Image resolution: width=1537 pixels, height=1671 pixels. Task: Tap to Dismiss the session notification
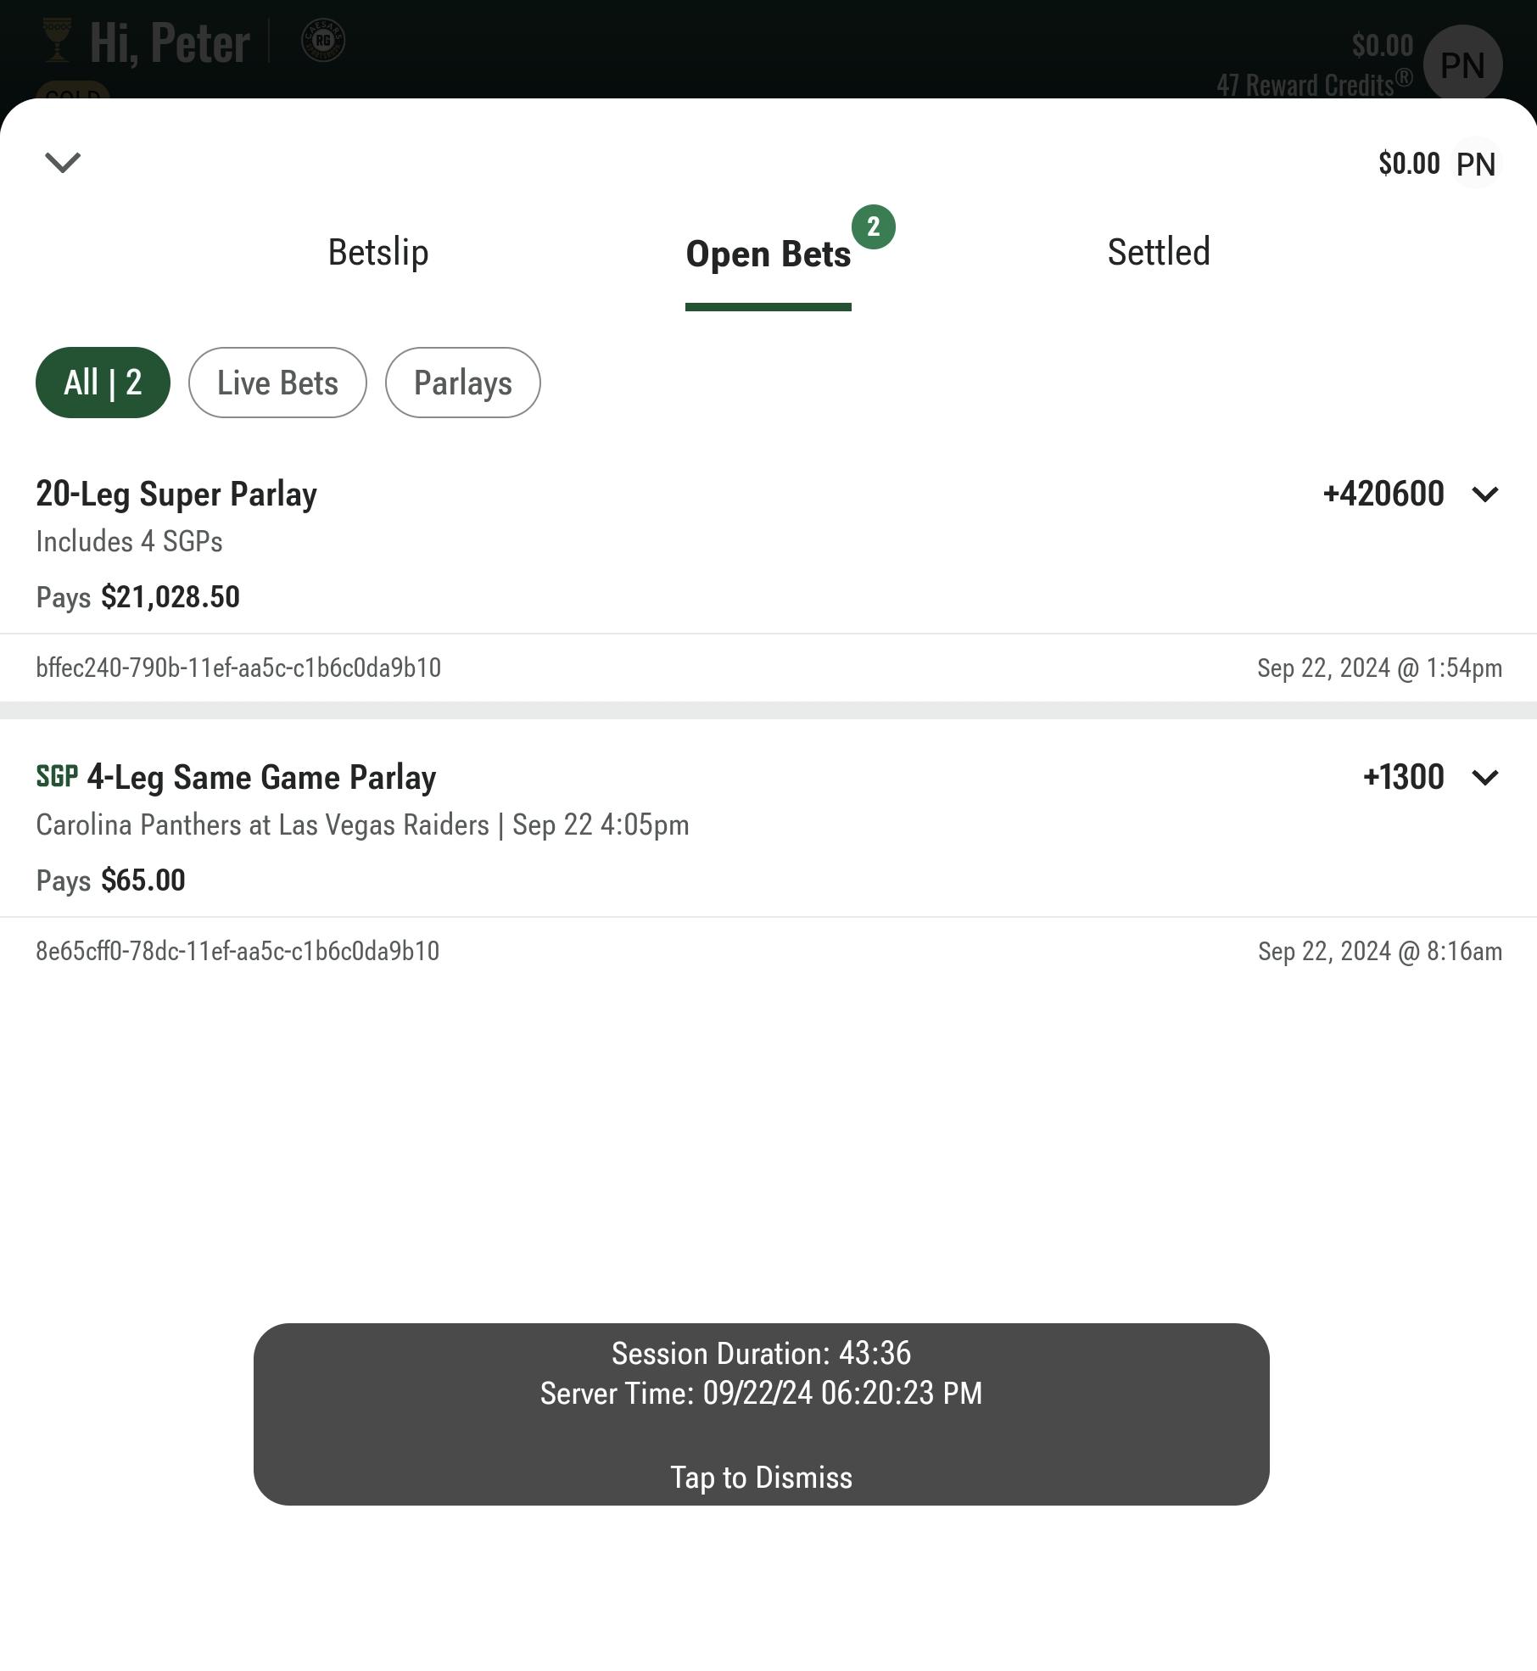coord(762,1478)
